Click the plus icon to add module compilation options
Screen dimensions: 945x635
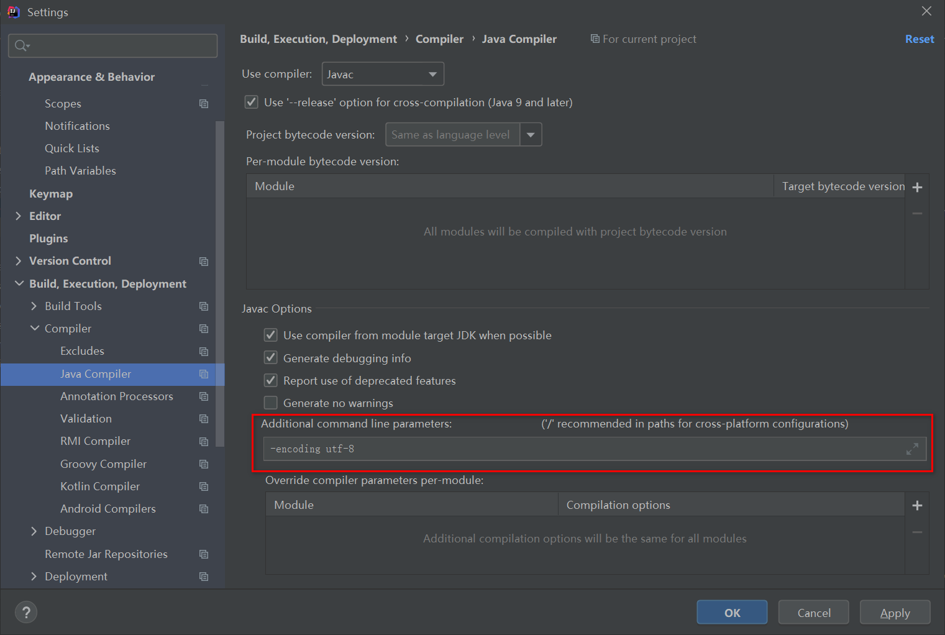pos(917,505)
